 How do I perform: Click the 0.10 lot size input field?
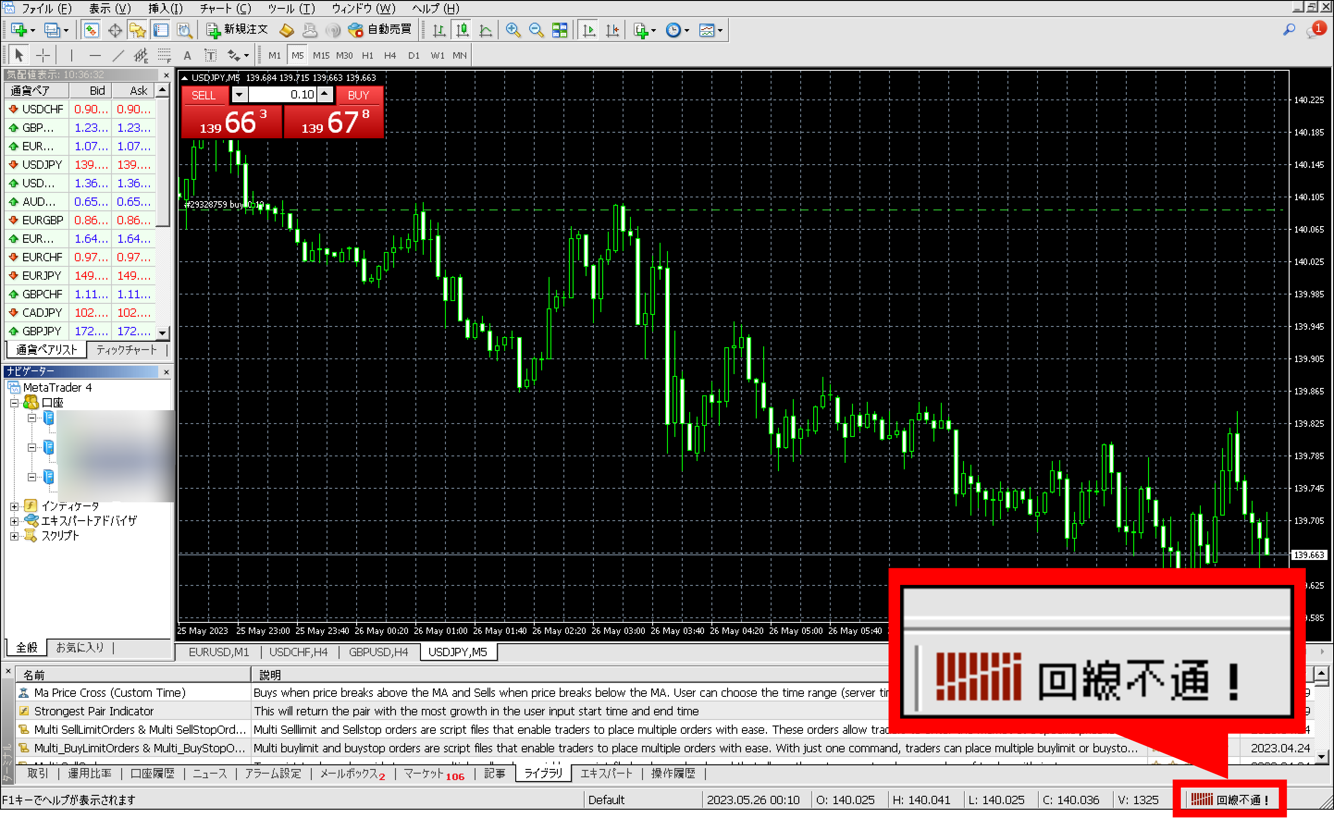point(282,94)
